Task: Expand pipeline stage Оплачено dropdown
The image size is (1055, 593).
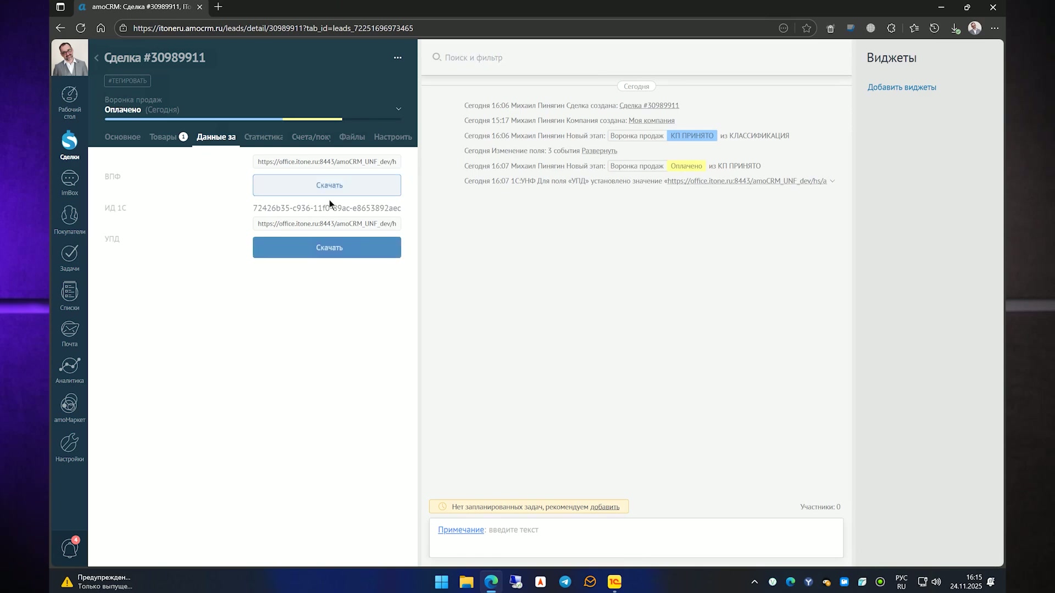Action: tap(398, 109)
